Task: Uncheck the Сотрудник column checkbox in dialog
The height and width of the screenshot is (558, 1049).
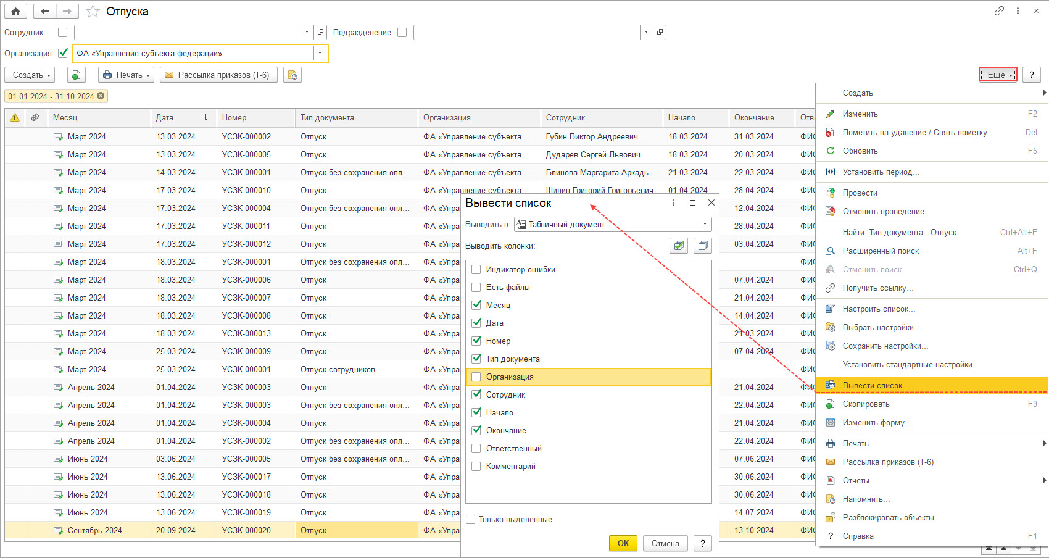Action: click(x=476, y=395)
